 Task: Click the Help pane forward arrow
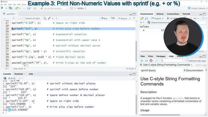pos(146,61)
